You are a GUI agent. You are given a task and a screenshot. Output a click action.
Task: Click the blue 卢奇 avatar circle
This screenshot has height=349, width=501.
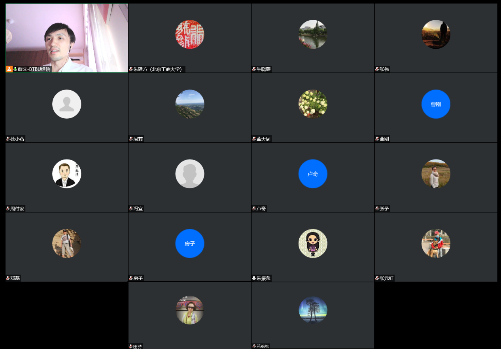coord(313,174)
